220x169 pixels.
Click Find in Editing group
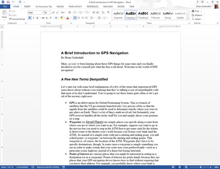(195, 11)
